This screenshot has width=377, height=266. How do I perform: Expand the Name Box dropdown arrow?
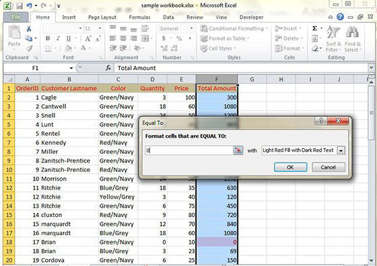tap(71, 68)
